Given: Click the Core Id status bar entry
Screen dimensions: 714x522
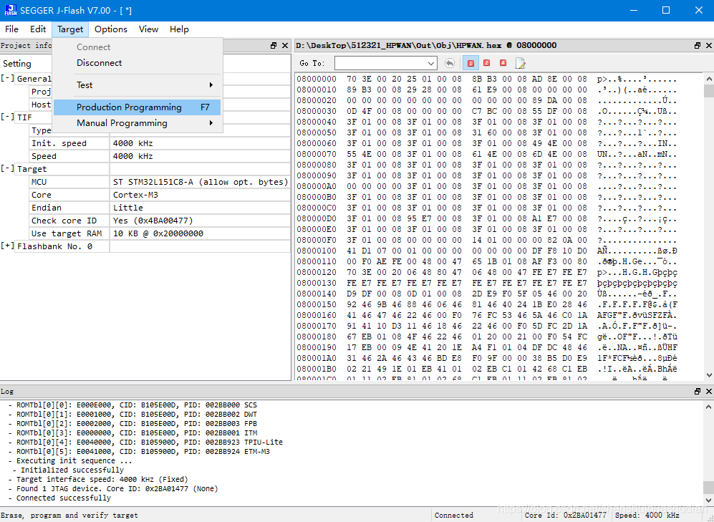Looking at the screenshot, I should coord(566,515).
